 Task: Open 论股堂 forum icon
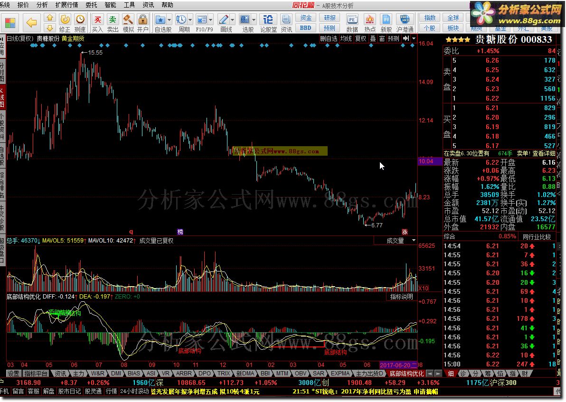[x=268, y=23]
